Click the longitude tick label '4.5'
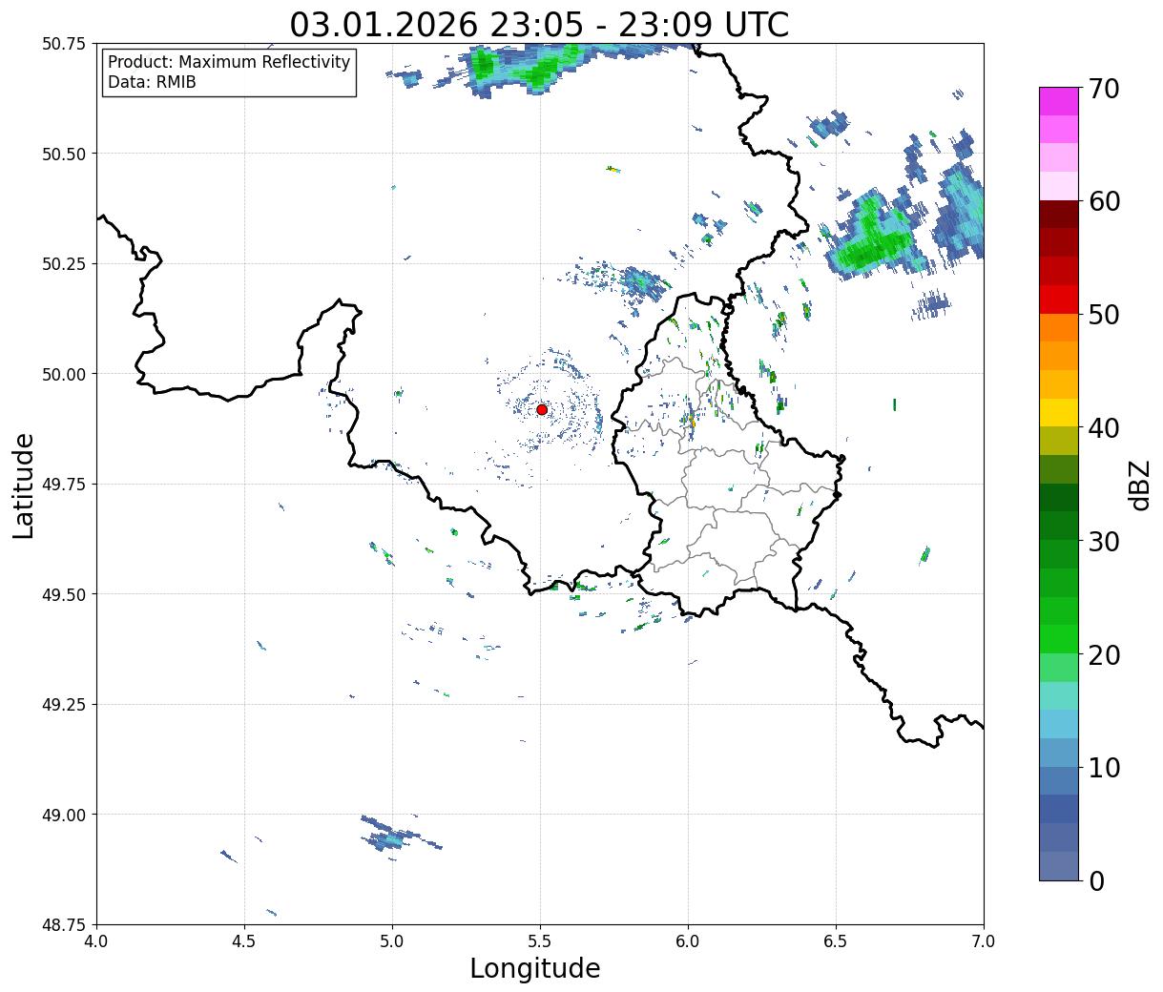This screenshot has width=1163, height=992. tap(244, 941)
